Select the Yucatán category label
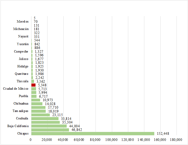This screenshot has height=145, width=188. click(x=22, y=44)
